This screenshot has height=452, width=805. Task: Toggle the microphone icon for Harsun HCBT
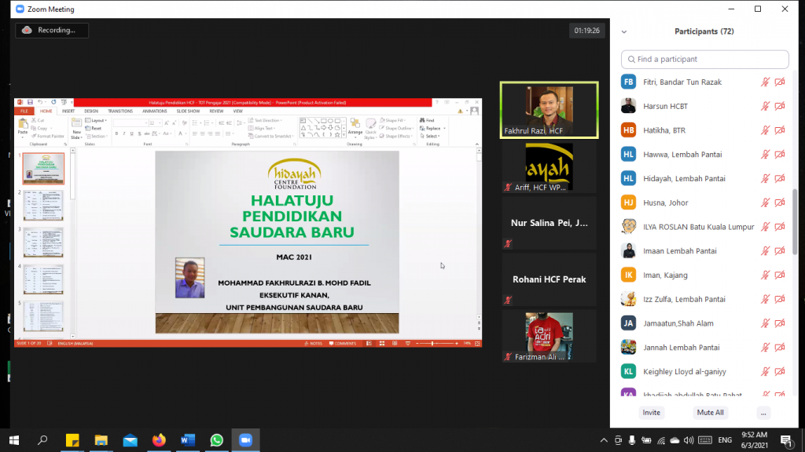point(765,106)
